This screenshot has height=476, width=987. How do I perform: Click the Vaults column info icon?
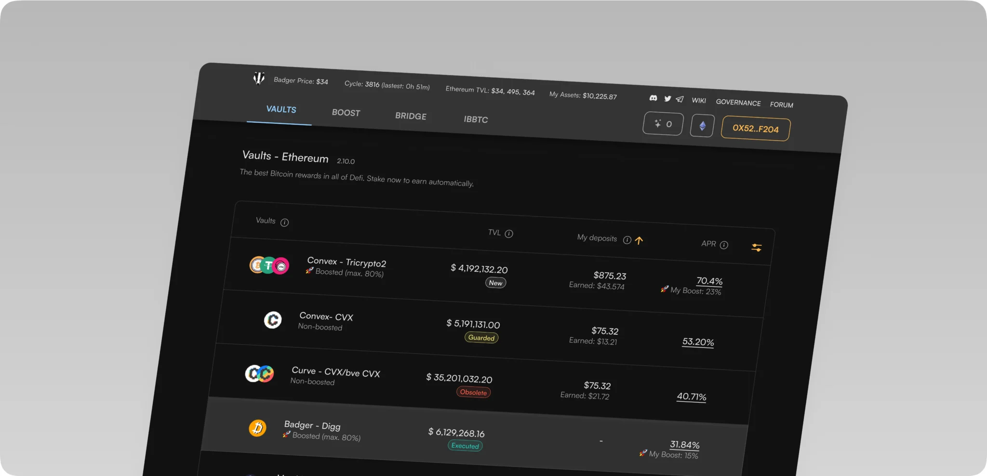click(284, 222)
